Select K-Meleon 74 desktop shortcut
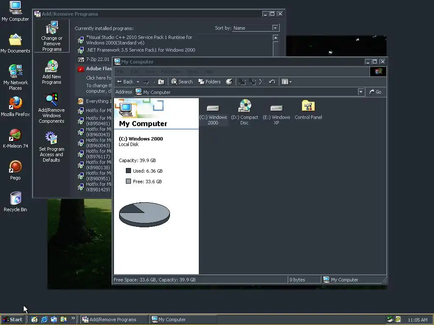This screenshot has height=325, width=434. 15,138
